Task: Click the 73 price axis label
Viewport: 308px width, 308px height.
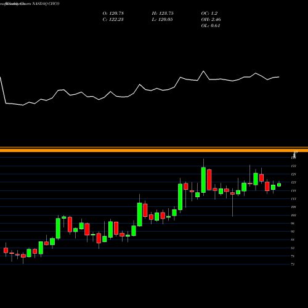Action: [293, 264]
